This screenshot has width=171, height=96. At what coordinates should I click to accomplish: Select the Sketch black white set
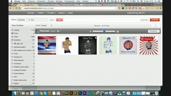point(23,80)
